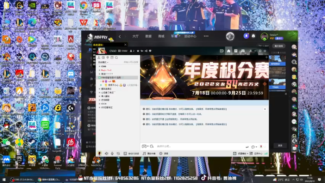Open the three-dot more menu in top nav
Viewport: 325px width, 183px height.
tap(206, 36)
